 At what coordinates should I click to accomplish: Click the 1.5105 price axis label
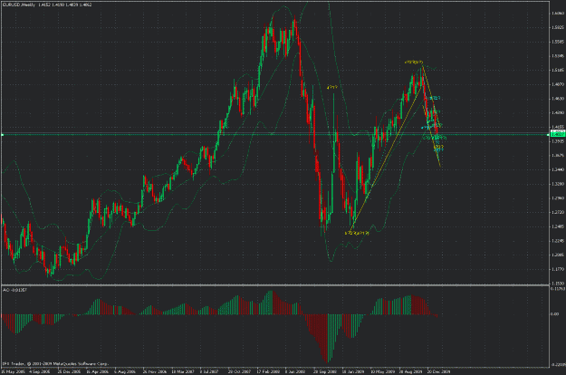(x=558, y=70)
